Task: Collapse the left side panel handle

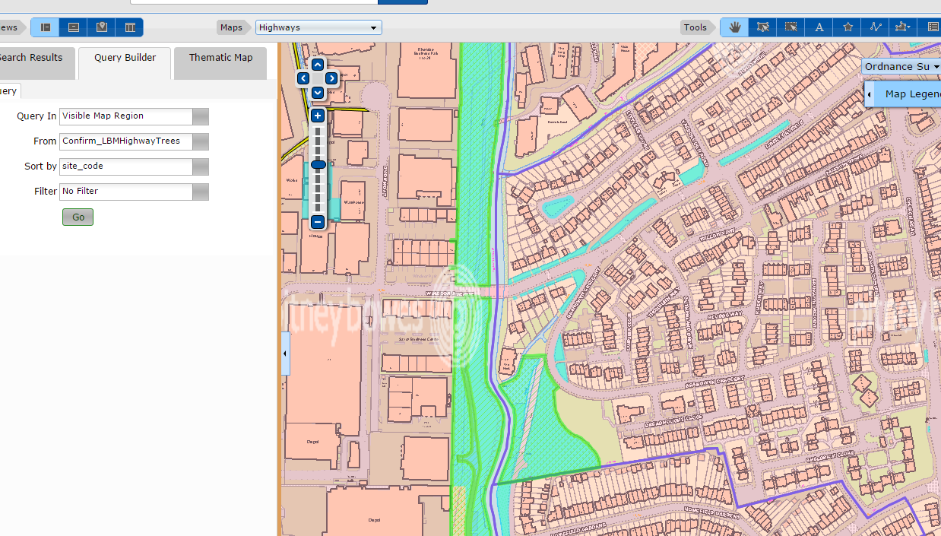Action: tap(286, 354)
